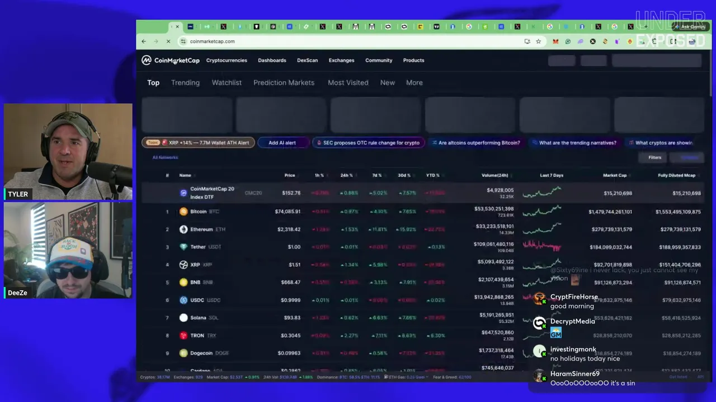Open the DexScan menu
Image resolution: width=716 pixels, height=402 pixels.
point(307,60)
